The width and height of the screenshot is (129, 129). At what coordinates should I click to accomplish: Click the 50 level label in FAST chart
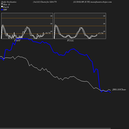click(51, 24)
